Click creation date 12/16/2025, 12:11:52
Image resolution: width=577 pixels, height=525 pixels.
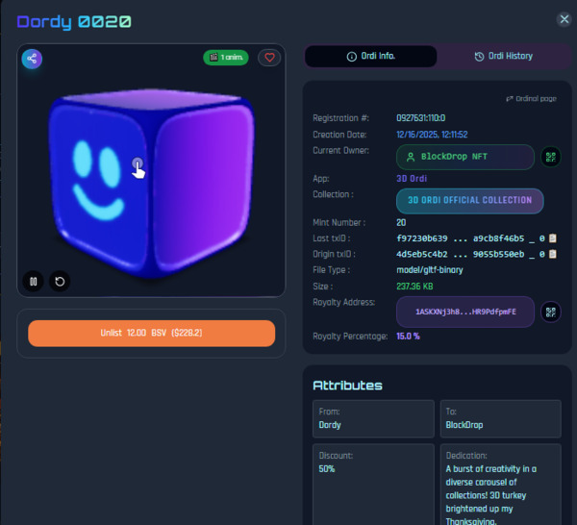coord(432,135)
